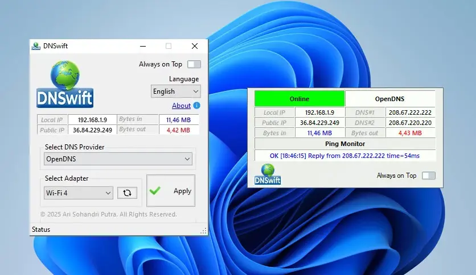Click the ping reply result text
Screen dimensions: 476x275
coord(344,155)
